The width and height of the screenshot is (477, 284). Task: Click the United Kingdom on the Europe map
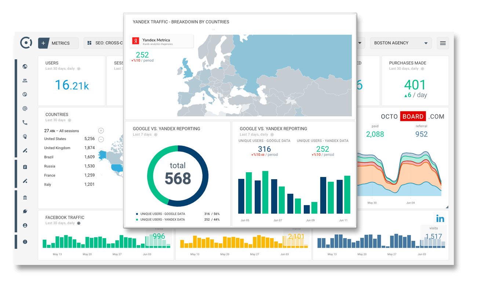(187, 70)
